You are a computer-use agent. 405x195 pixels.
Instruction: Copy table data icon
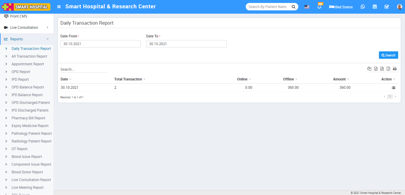coord(369,69)
